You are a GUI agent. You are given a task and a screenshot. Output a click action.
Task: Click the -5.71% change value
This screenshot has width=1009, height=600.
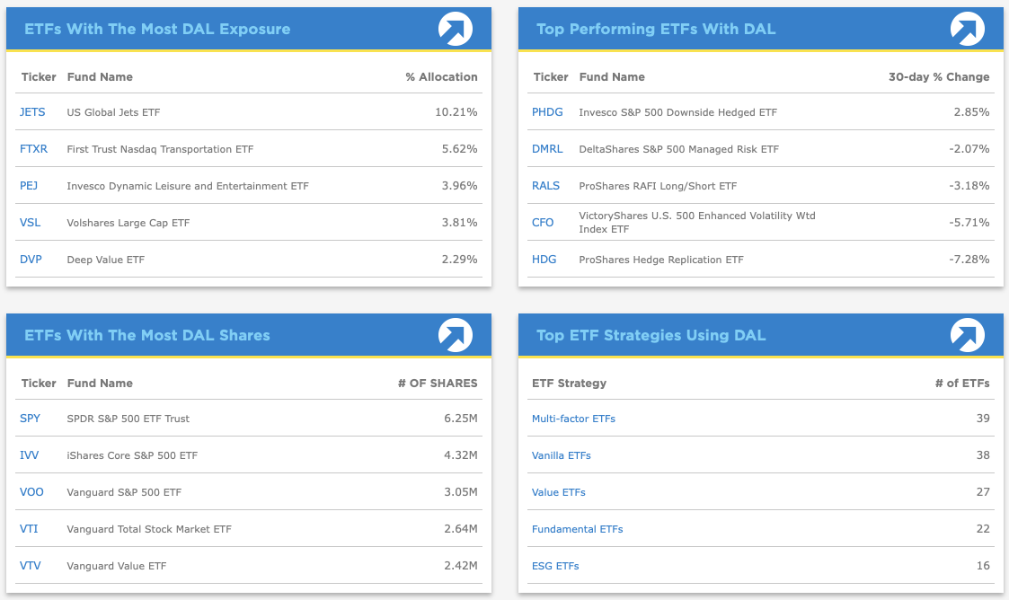[x=969, y=223]
